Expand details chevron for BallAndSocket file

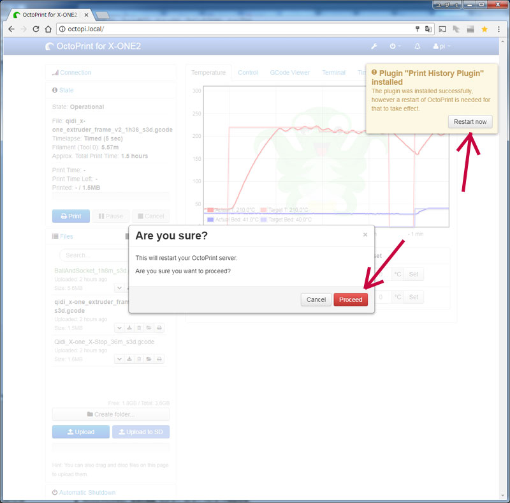[119, 288]
